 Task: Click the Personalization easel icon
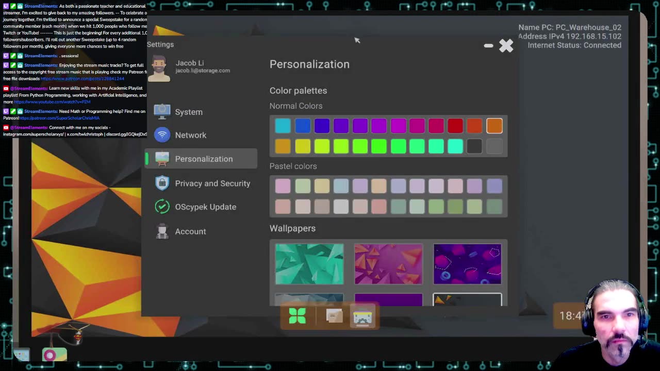pyautogui.click(x=162, y=159)
